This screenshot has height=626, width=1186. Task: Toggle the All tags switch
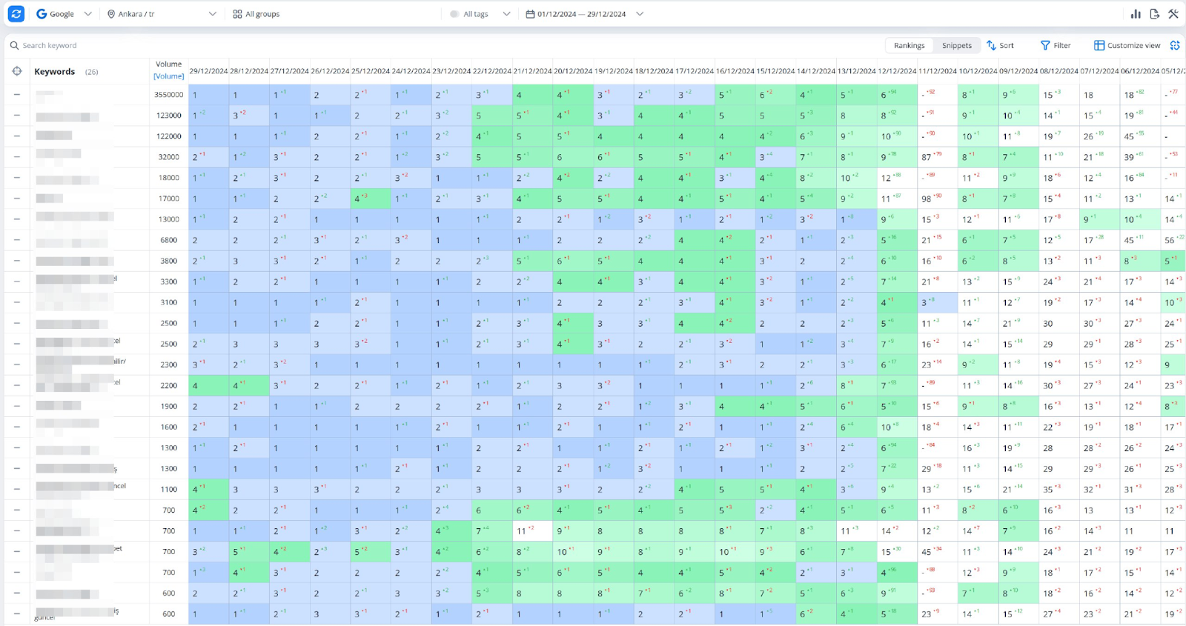click(x=454, y=13)
